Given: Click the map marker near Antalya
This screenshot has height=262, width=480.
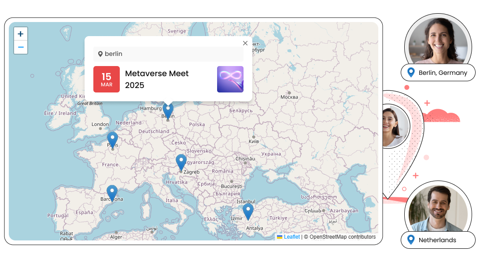Looking at the screenshot, I should (248, 211).
